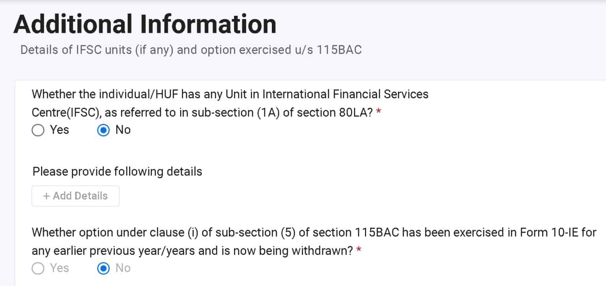
Task: Select Yes for IFSC unit question
Action: 38,130
